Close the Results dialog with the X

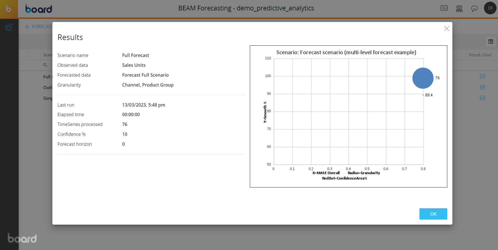pos(446,28)
